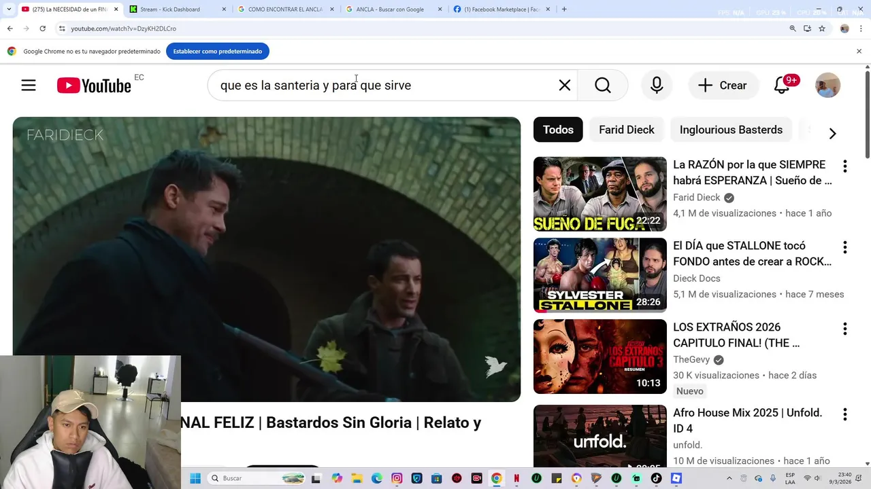Open Netflix from the taskbar
The image size is (871, 489).
516,478
